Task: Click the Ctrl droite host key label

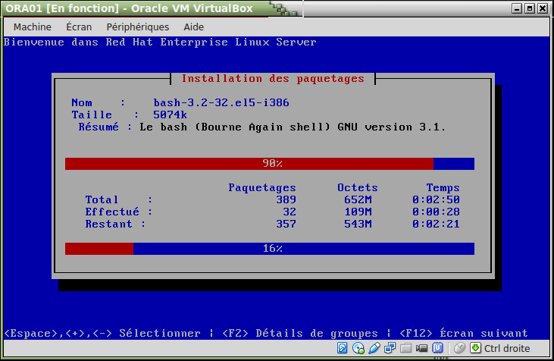Action: 507,348
